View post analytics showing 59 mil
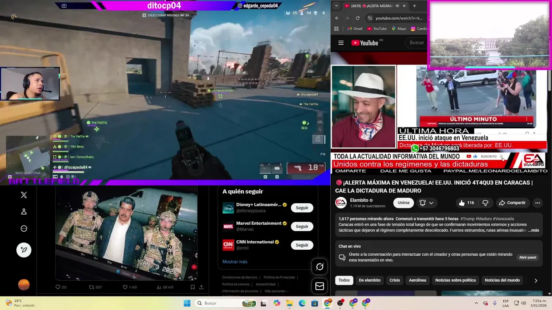552x310 pixels. pyautogui.click(x=164, y=287)
